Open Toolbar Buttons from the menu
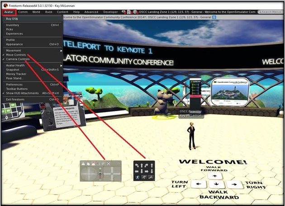Viewport: 285px width, 206px height. [33, 89]
